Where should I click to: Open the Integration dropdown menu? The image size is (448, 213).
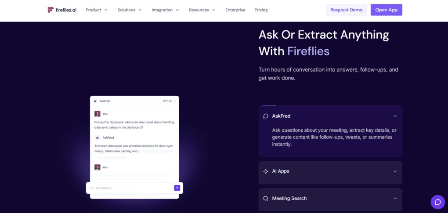click(x=165, y=10)
